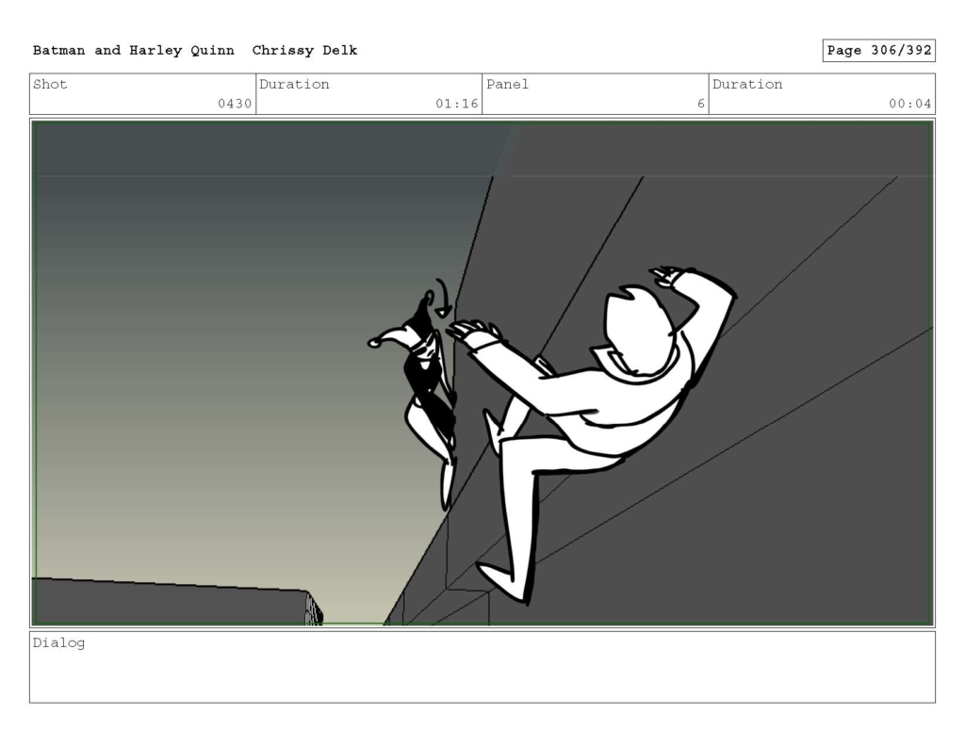Click the shot number '0430'

coord(235,104)
